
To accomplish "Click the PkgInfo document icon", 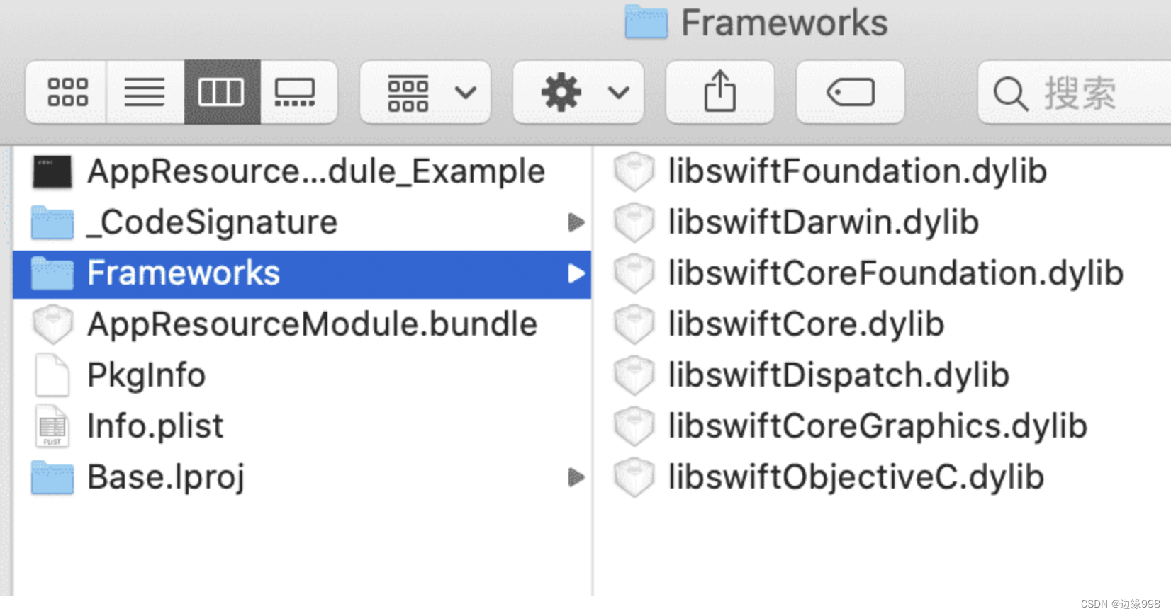I will coord(52,375).
